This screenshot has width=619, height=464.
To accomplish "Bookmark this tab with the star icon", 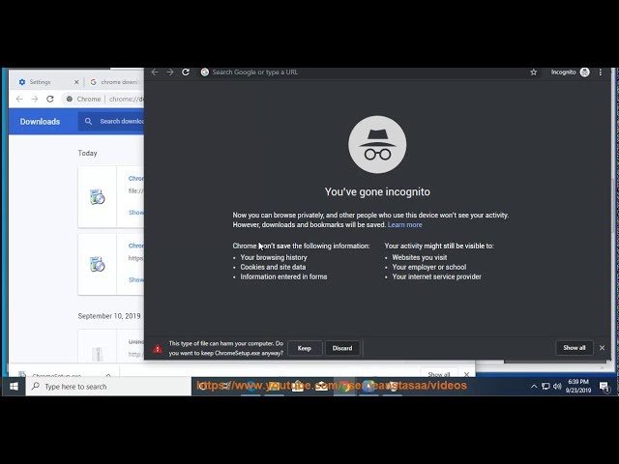I will coord(533,72).
